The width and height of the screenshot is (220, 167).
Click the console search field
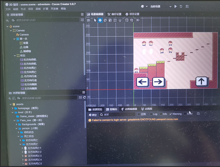(117, 115)
